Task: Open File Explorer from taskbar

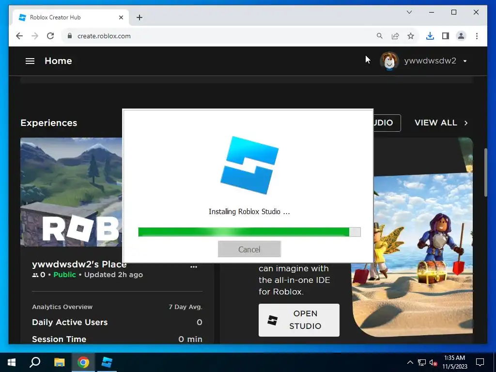Action: 59,362
